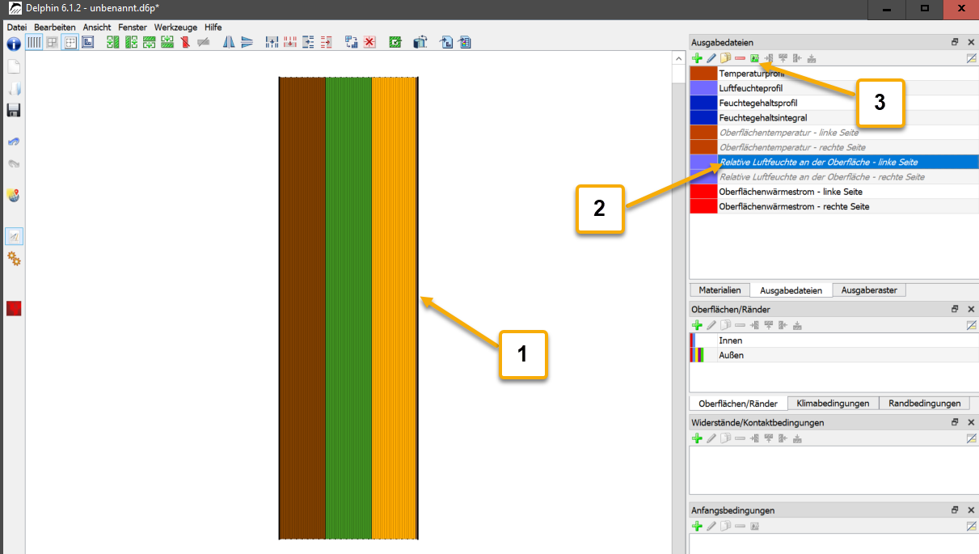Switch to the Ausgaberaster tab

pos(869,290)
